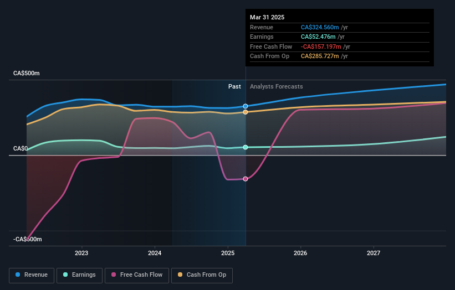Click the CA$324.560m revenue value
455x290 pixels.
(x=320, y=27)
